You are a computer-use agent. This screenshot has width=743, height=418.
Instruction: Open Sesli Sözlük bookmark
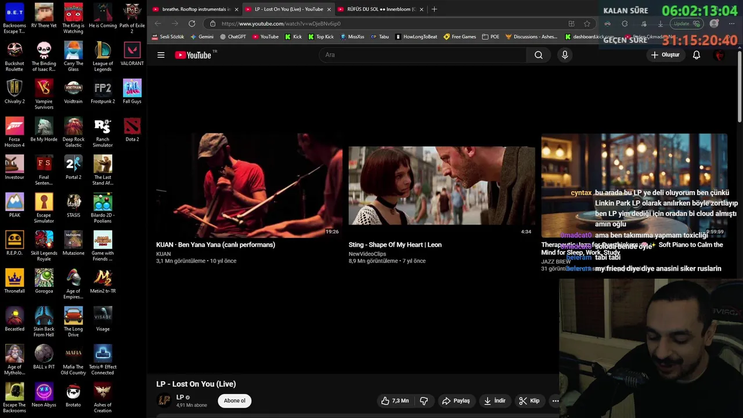(x=168, y=37)
